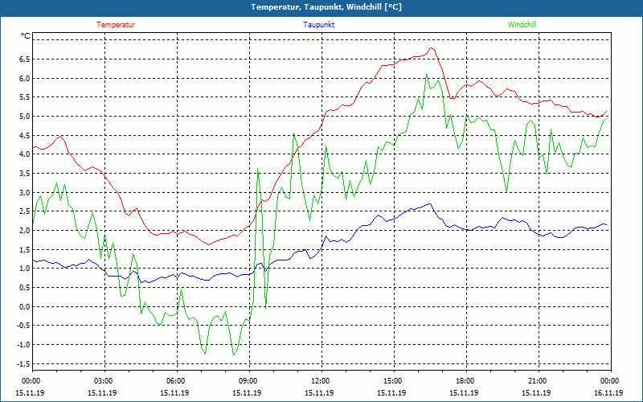Click the blue Taupunkt legend label
643x402 pixels.
tap(318, 25)
